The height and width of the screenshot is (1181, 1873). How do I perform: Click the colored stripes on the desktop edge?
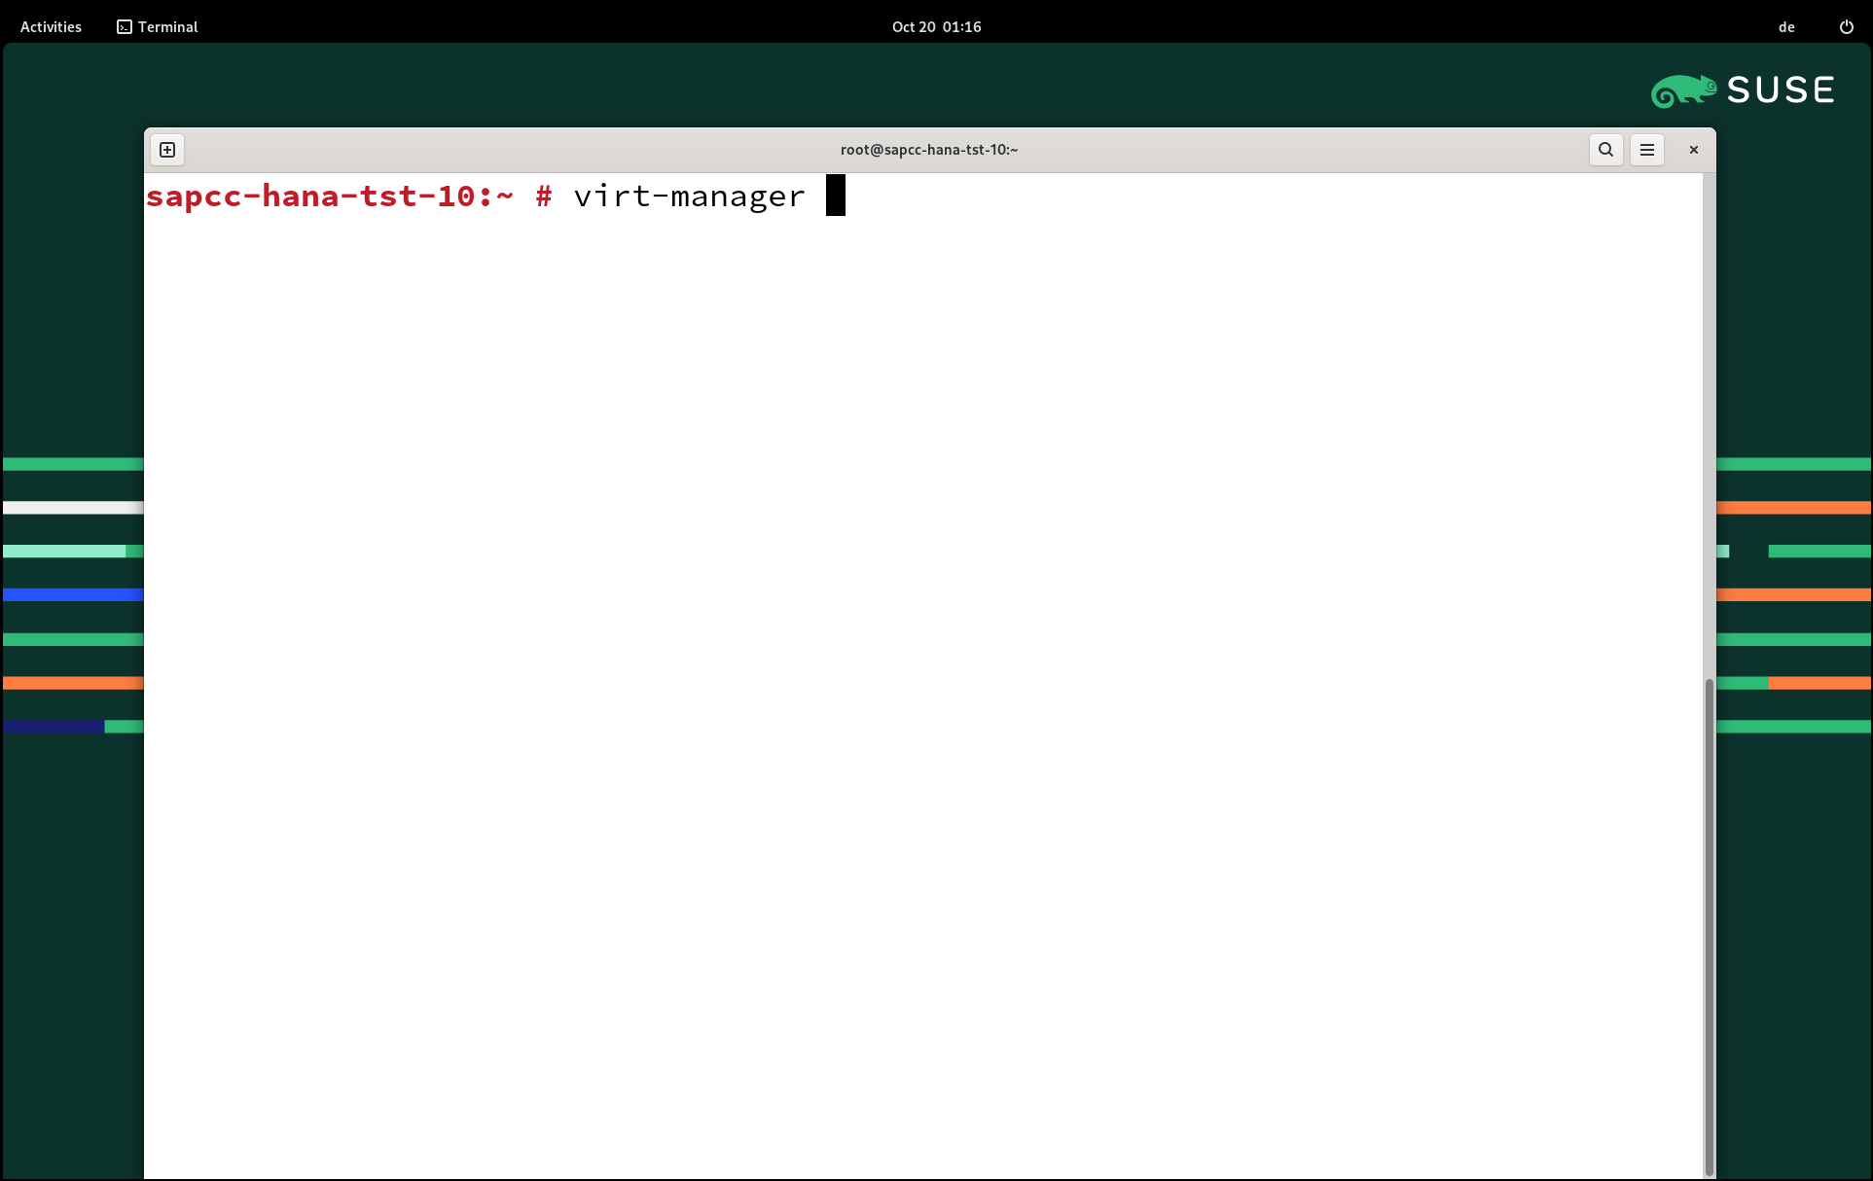tap(70, 593)
